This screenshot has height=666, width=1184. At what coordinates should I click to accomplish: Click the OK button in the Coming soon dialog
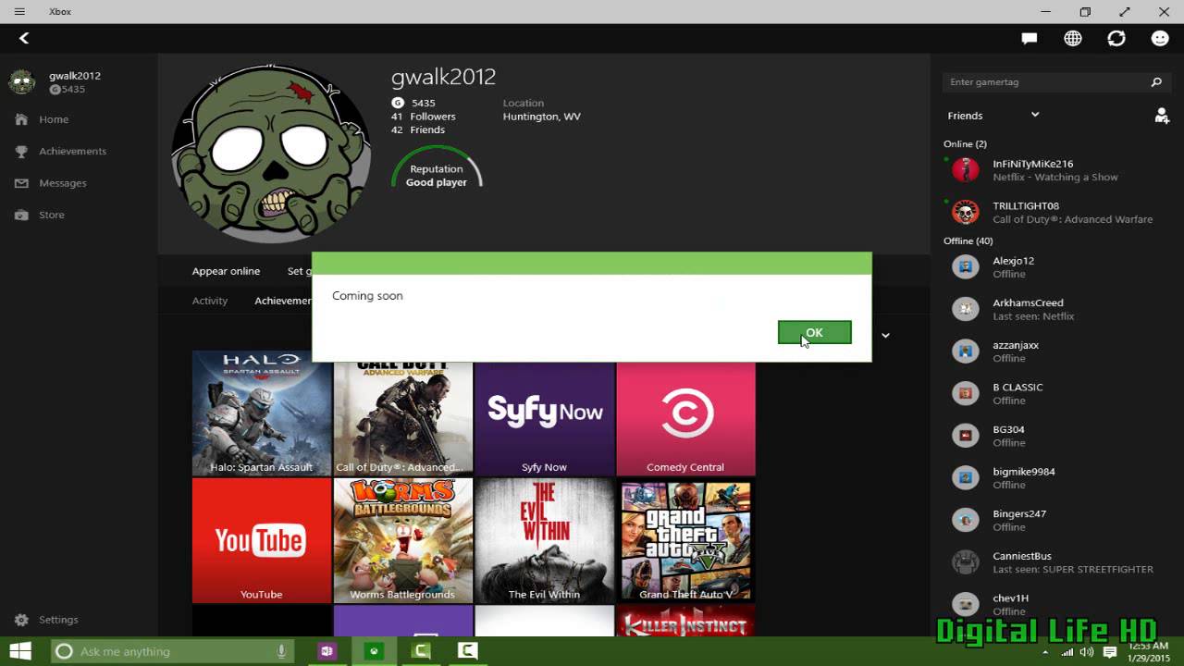point(814,332)
